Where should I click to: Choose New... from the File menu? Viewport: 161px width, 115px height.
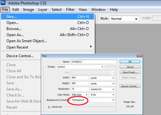[47, 17]
